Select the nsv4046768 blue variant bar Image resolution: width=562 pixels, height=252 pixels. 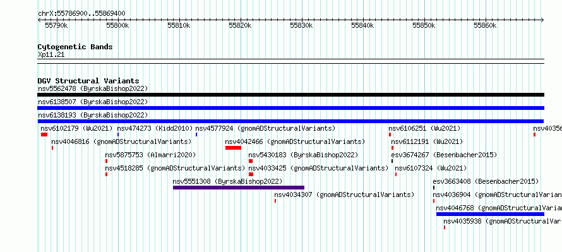pyautogui.click(x=490, y=214)
